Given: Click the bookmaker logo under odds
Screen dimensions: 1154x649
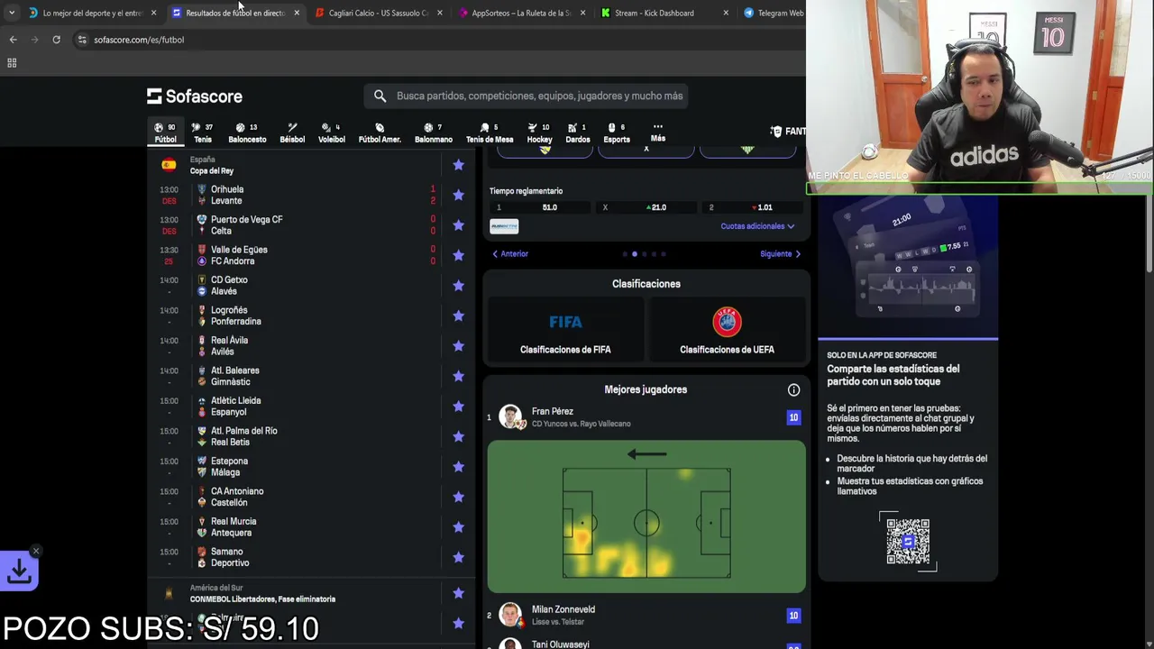Looking at the screenshot, I should pyautogui.click(x=504, y=226).
